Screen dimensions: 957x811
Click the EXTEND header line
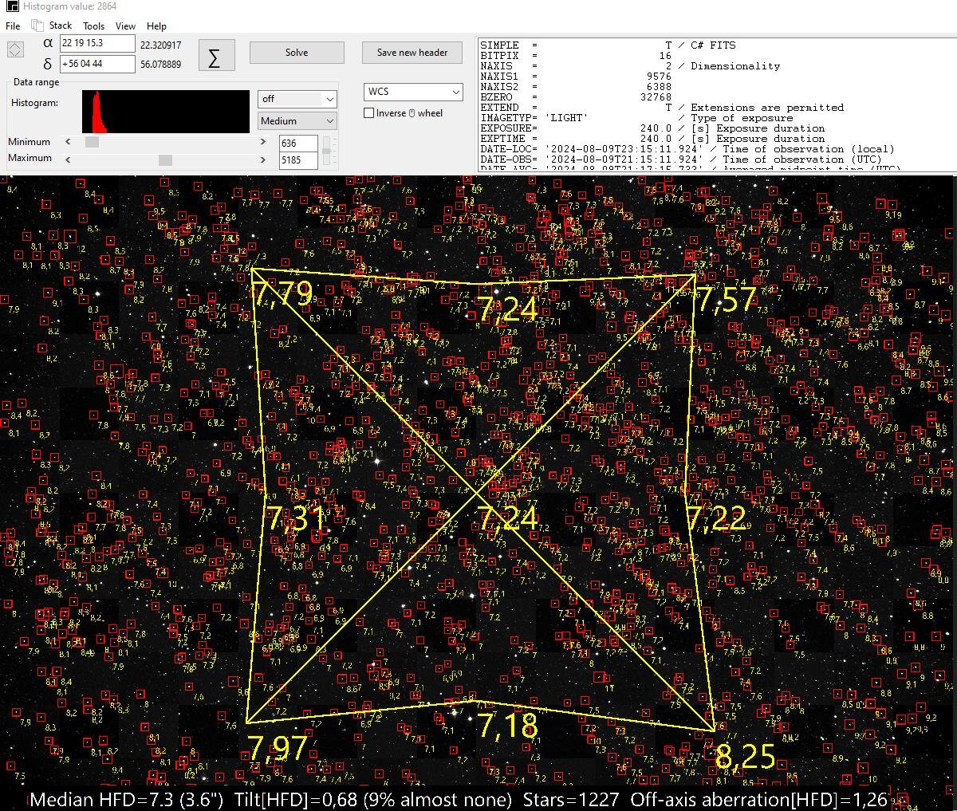point(662,108)
